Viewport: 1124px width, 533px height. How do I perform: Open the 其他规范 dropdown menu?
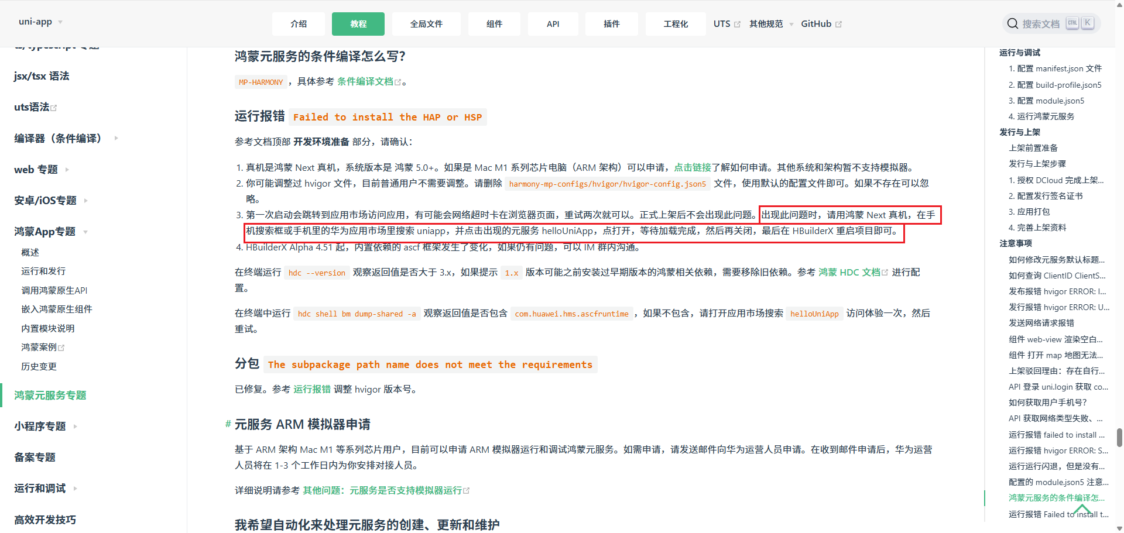(x=771, y=24)
